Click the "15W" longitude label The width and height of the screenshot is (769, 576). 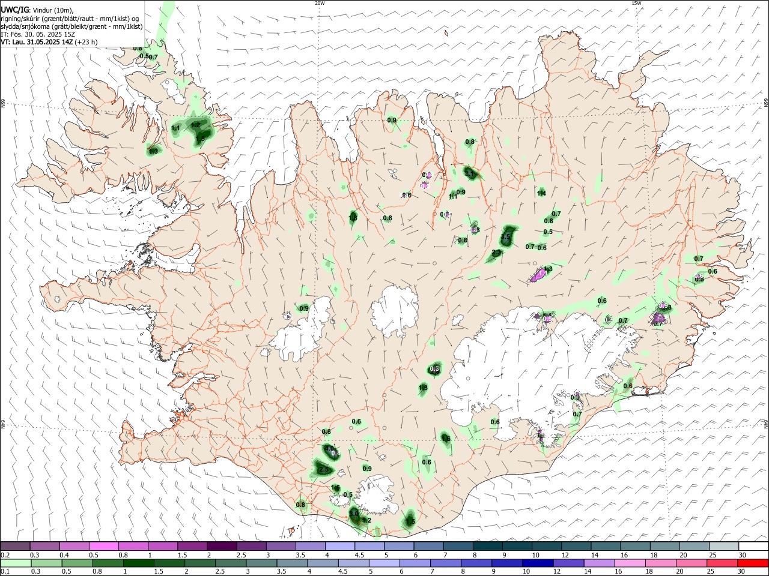point(636,3)
